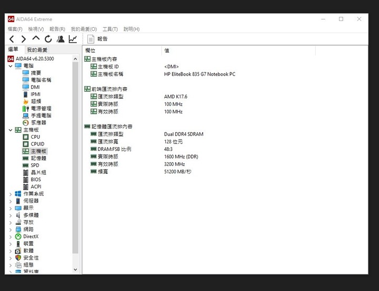The height and width of the screenshot is (291, 379).
Task: Select the 主機板 ID row
Action: 134,67
